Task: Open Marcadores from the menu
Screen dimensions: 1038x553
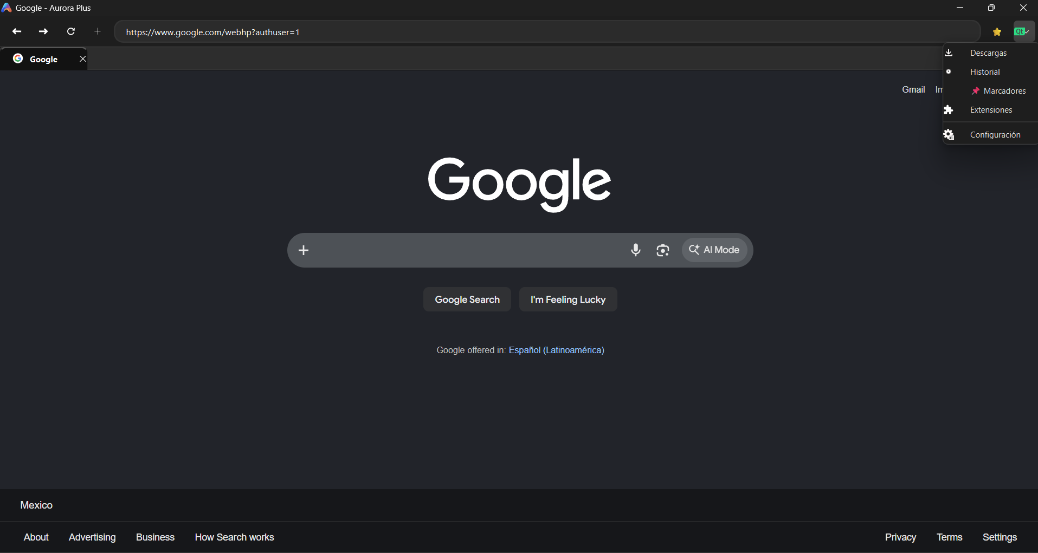Action: point(990,90)
